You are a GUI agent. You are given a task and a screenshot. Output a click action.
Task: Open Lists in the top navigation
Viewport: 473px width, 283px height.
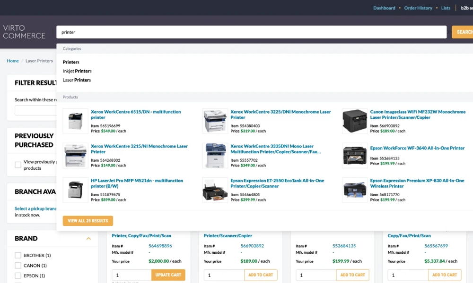[446, 8]
